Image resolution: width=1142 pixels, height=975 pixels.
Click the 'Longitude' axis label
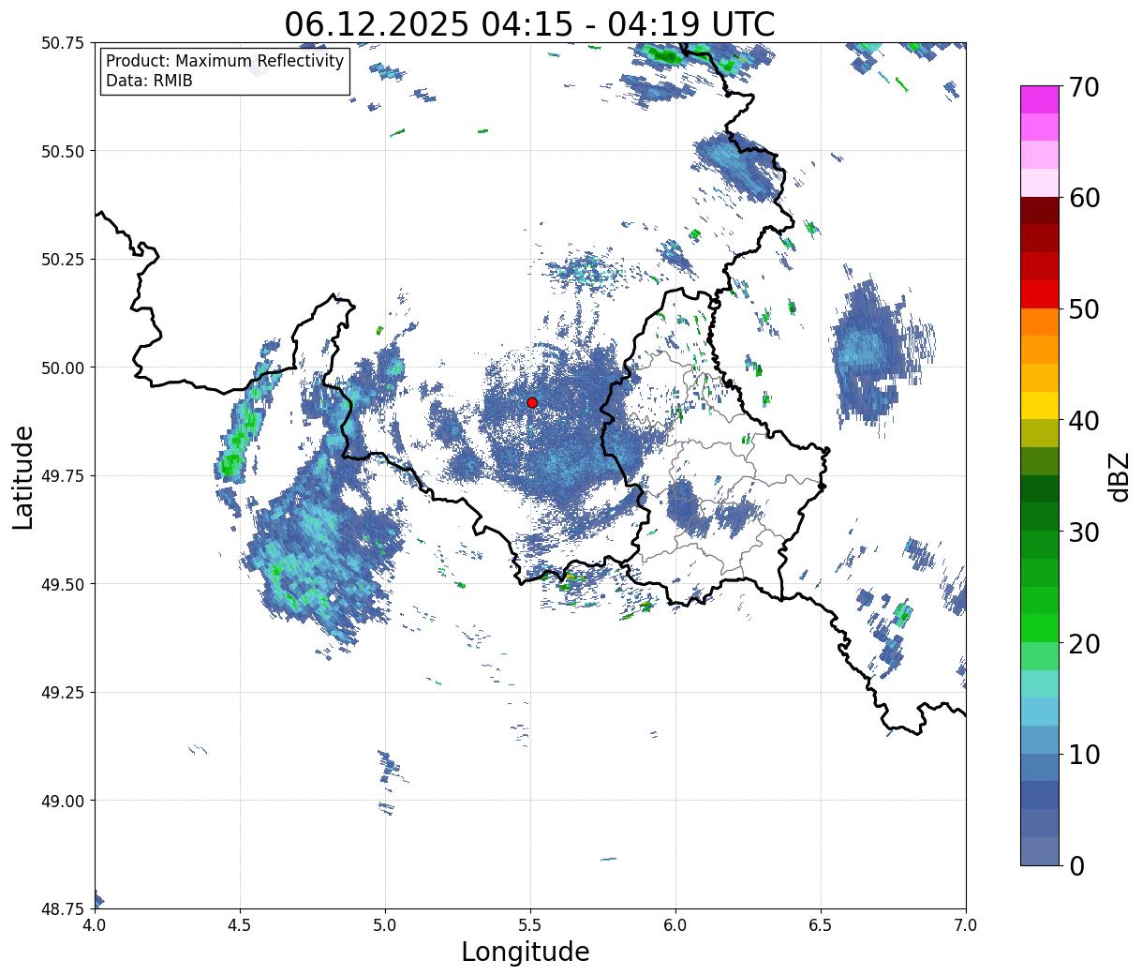526,952
